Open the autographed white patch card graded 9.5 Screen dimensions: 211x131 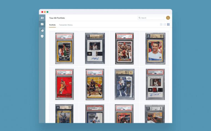point(95,48)
